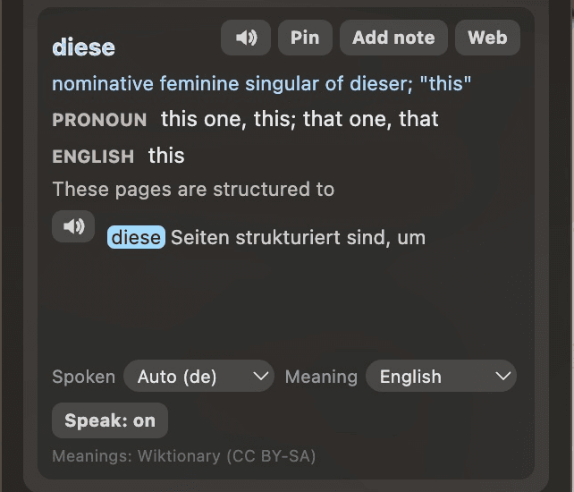Expand the Auto (de) chevron arrow
The image size is (574, 492).
coord(261,377)
